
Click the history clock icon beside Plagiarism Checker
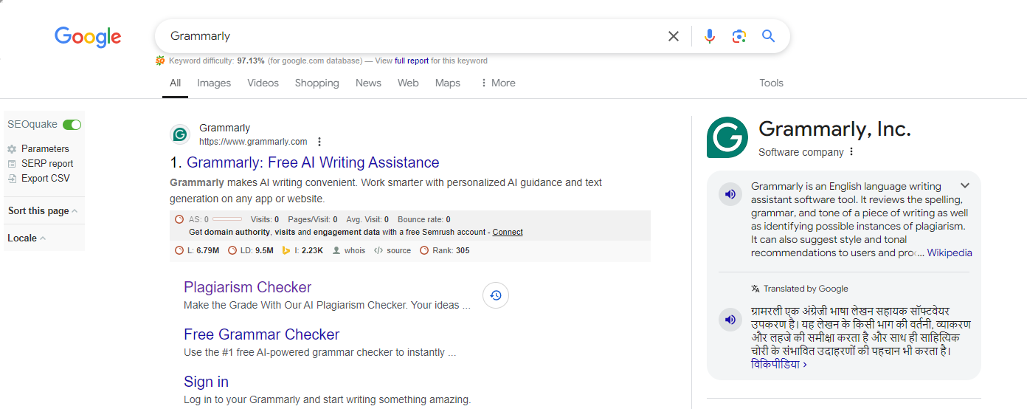point(496,295)
